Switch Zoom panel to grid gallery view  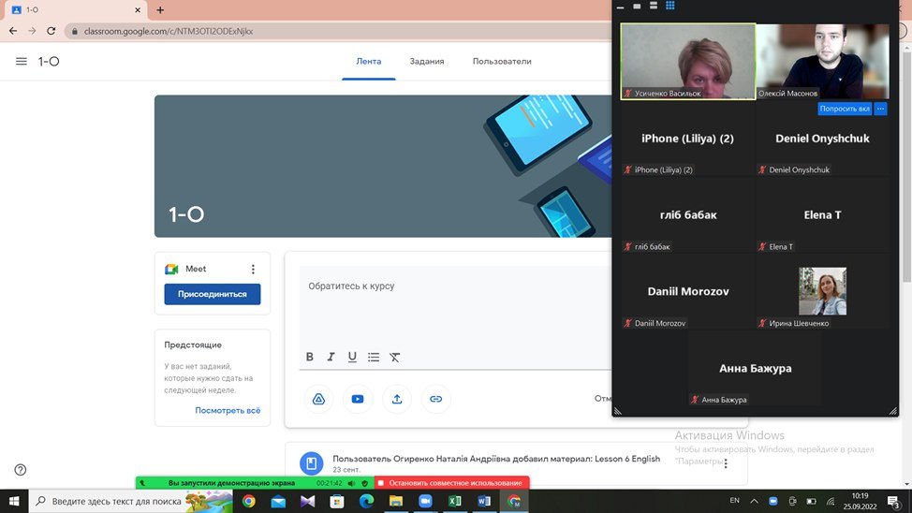pos(670,6)
